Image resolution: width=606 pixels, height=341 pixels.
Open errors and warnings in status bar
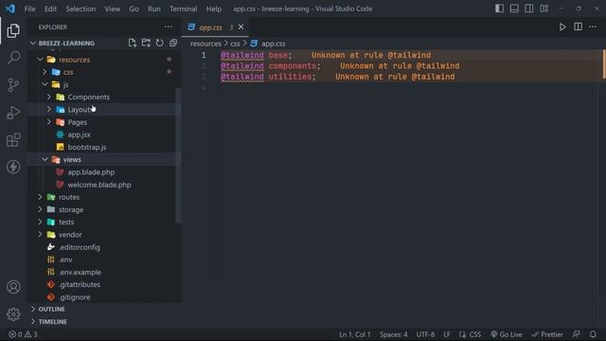tap(23, 334)
